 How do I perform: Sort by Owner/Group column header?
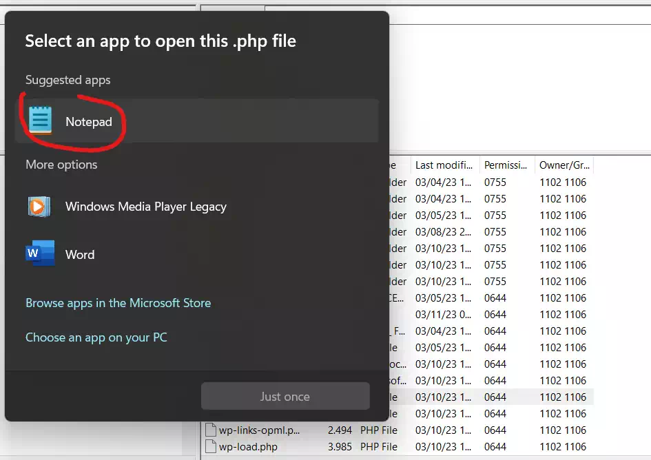564,165
